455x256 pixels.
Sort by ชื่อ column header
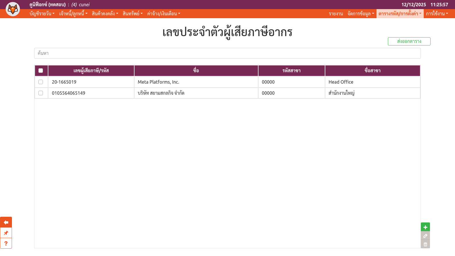(196, 71)
